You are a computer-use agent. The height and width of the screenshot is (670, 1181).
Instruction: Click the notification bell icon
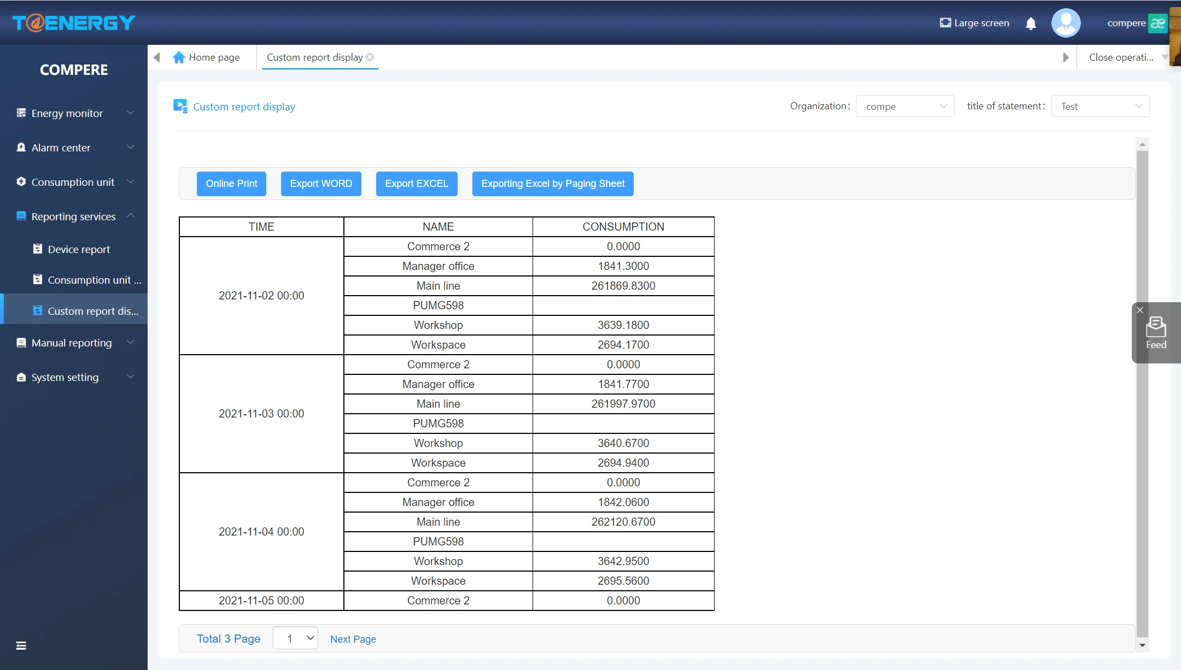pos(1031,23)
